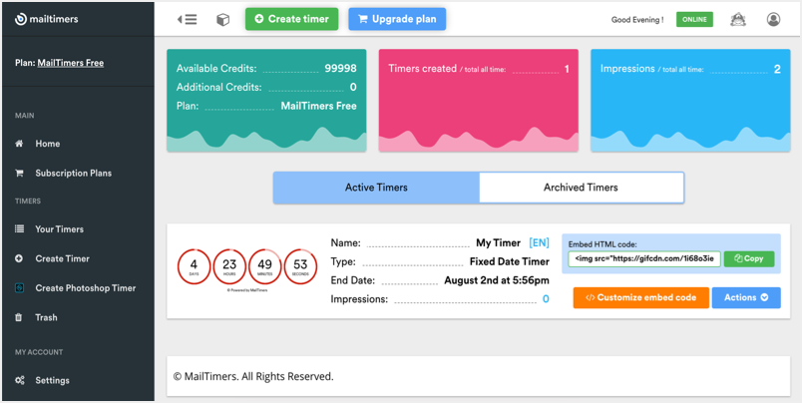Select the Active Timers tab
This screenshot has width=802, height=403.
[376, 188]
